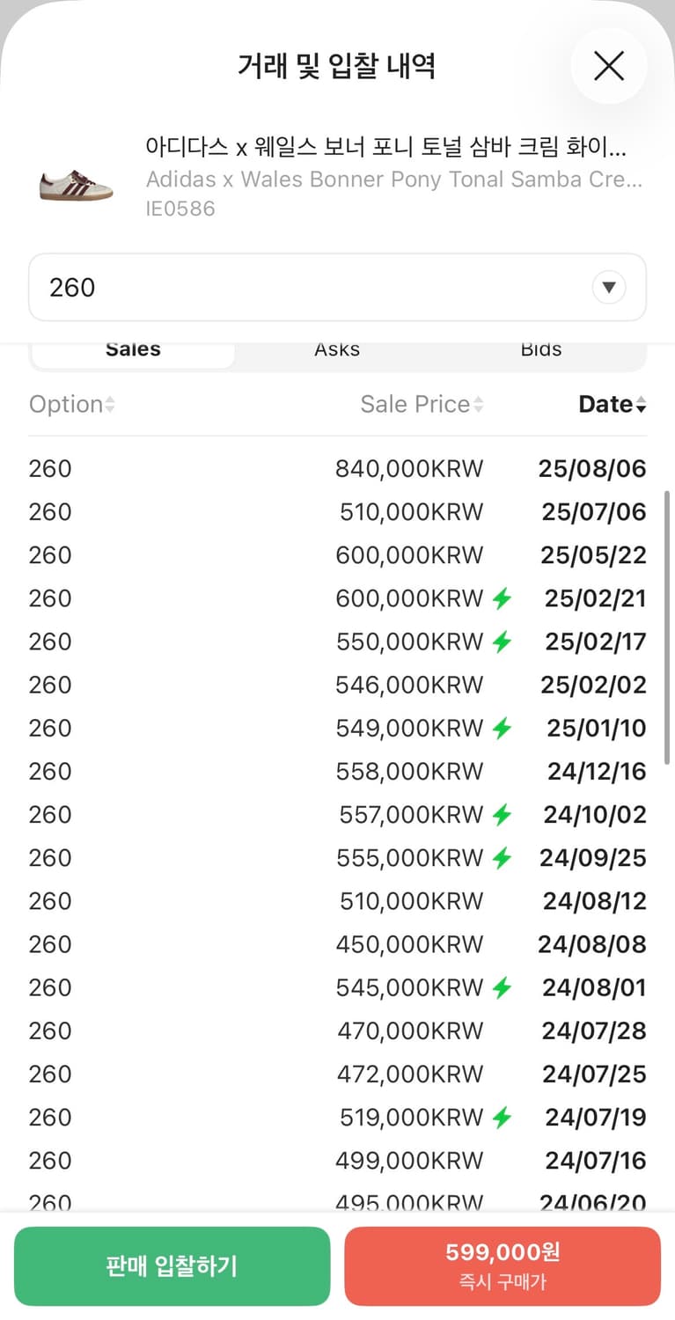Click lightning icon next to 519,000KRW
Image resolution: width=675 pixels, height=1320 pixels.
pyautogui.click(x=502, y=1118)
